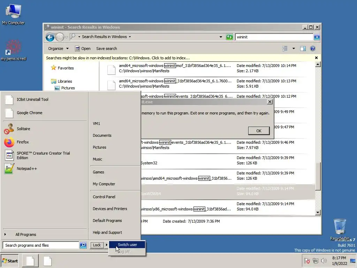This screenshot has width=357, height=268.
Task: Click the taskbar clock showing 8:17 PM
Action: point(339,261)
